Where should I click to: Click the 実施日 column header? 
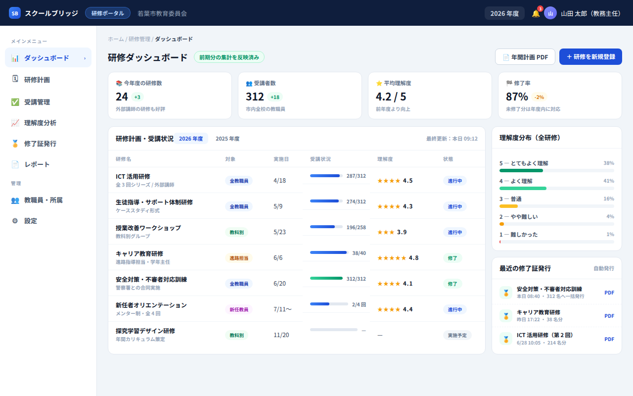(x=281, y=159)
